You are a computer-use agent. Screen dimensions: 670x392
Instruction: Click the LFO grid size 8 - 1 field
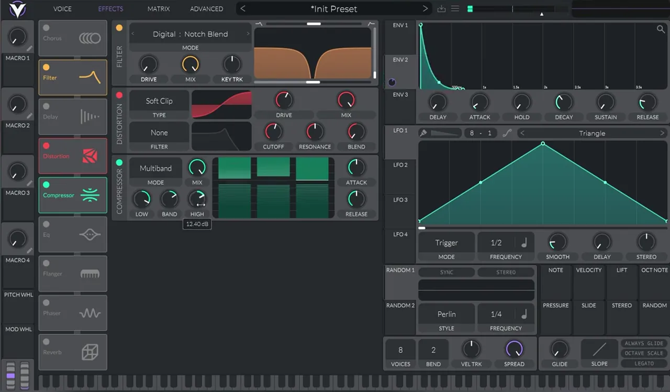[x=481, y=133]
